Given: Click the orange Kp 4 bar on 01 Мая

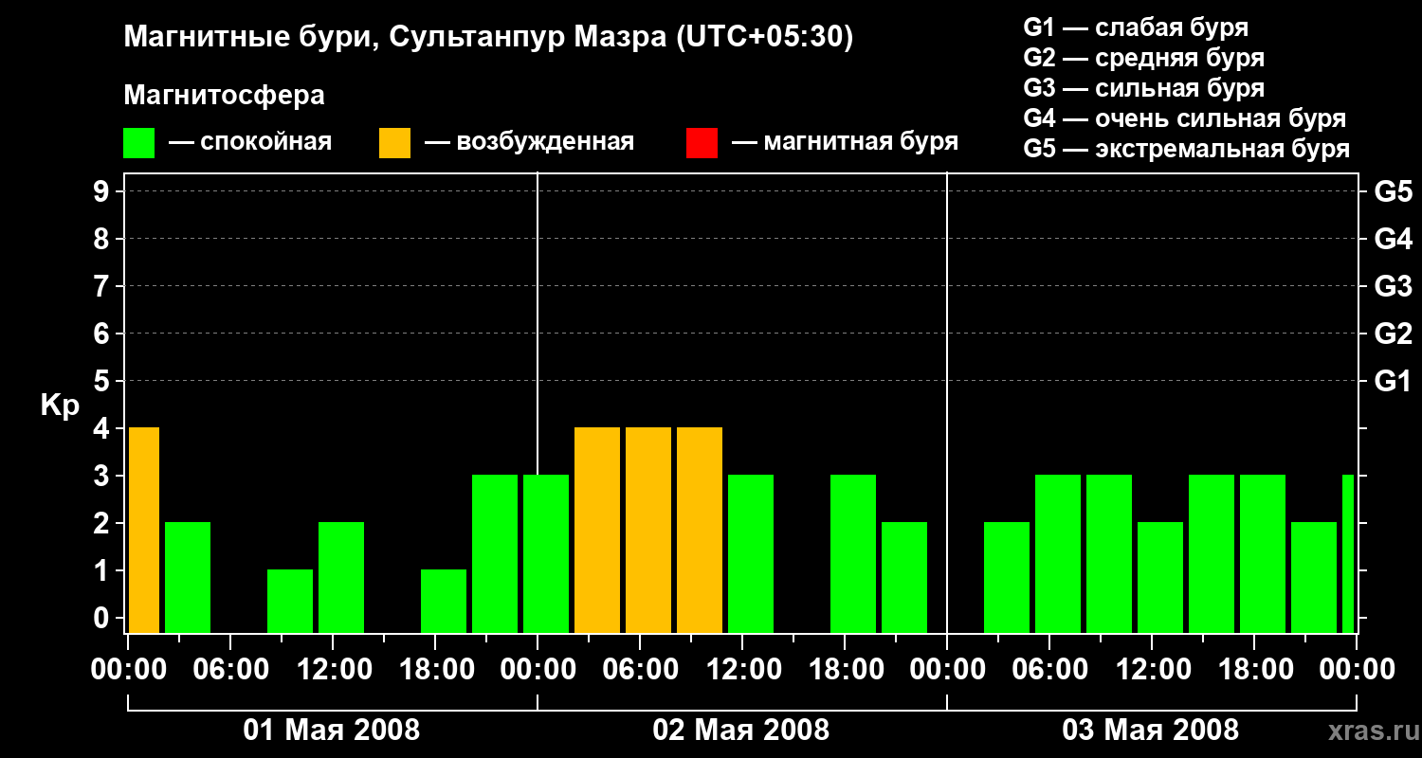Looking at the screenshot, I should [x=144, y=530].
